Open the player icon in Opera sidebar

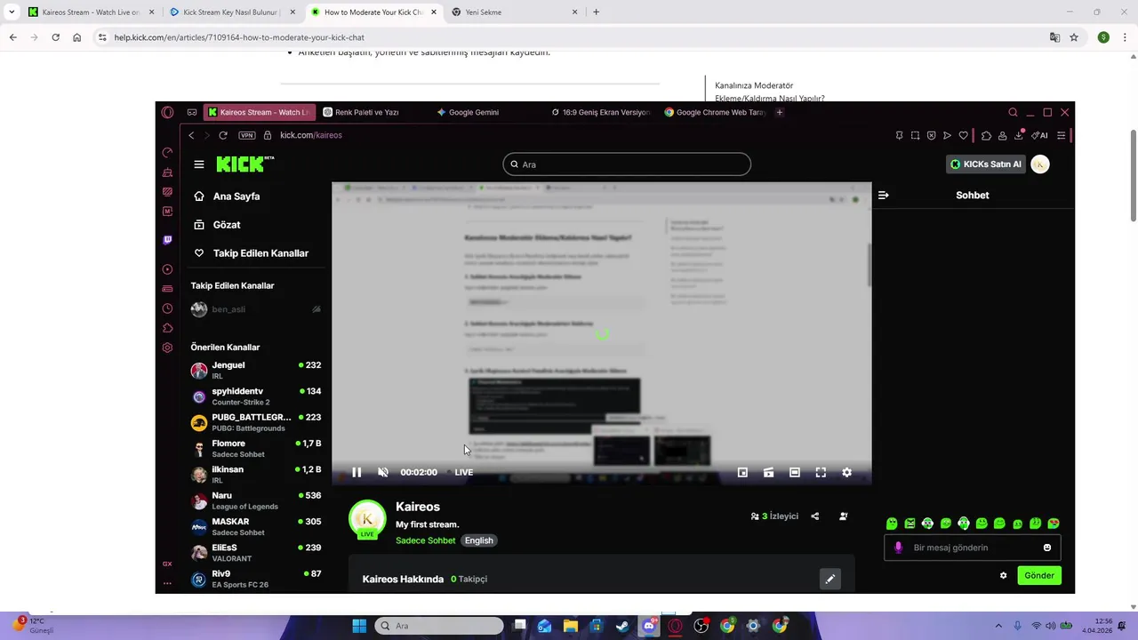pyautogui.click(x=167, y=269)
